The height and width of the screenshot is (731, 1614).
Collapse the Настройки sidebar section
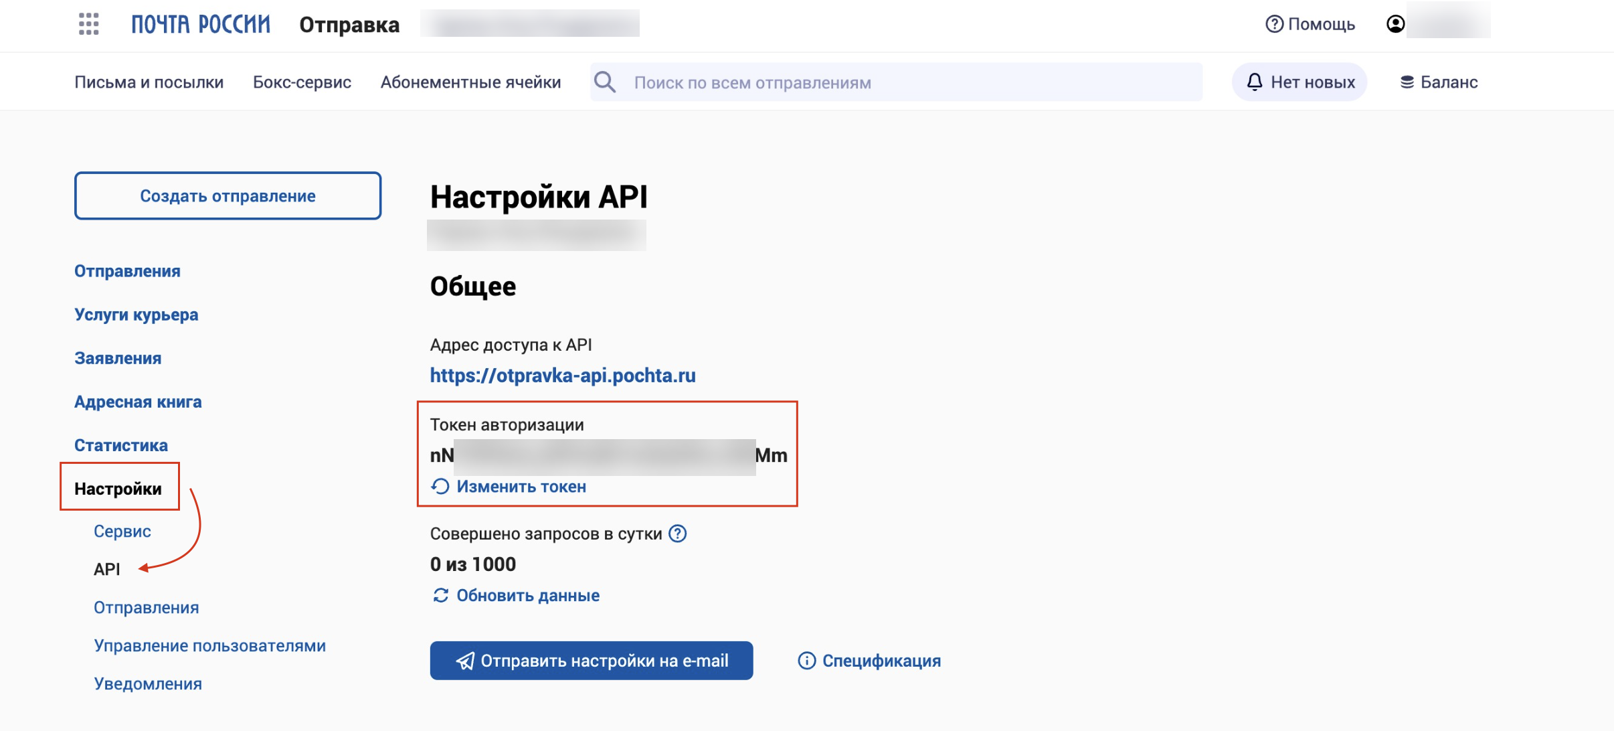click(118, 489)
